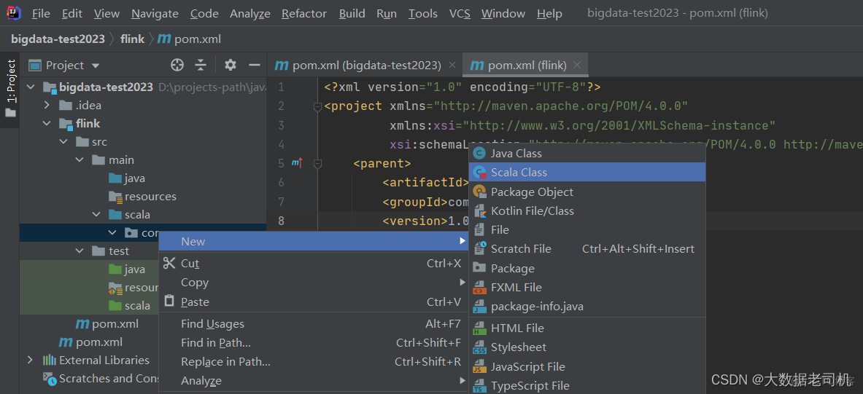The image size is (863, 394).
Task: Open the Refactor menu
Action: click(304, 14)
